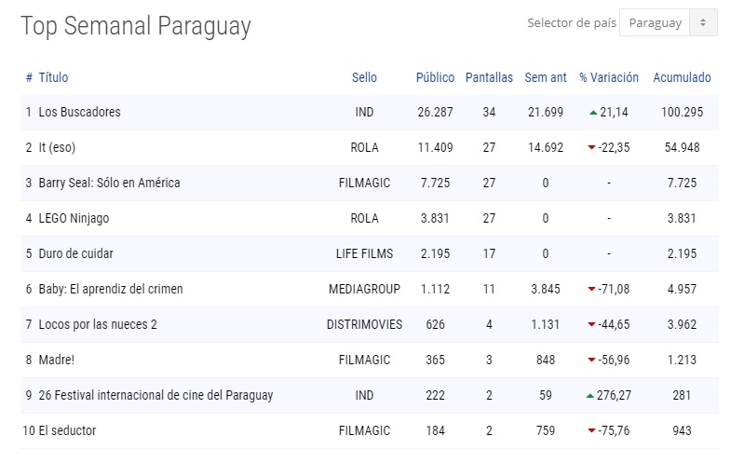
Task: Click red down arrow for It (eso)
Action: (591, 148)
